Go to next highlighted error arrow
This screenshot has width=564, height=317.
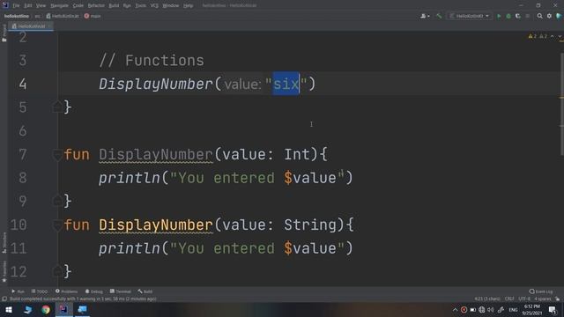click(x=560, y=36)
